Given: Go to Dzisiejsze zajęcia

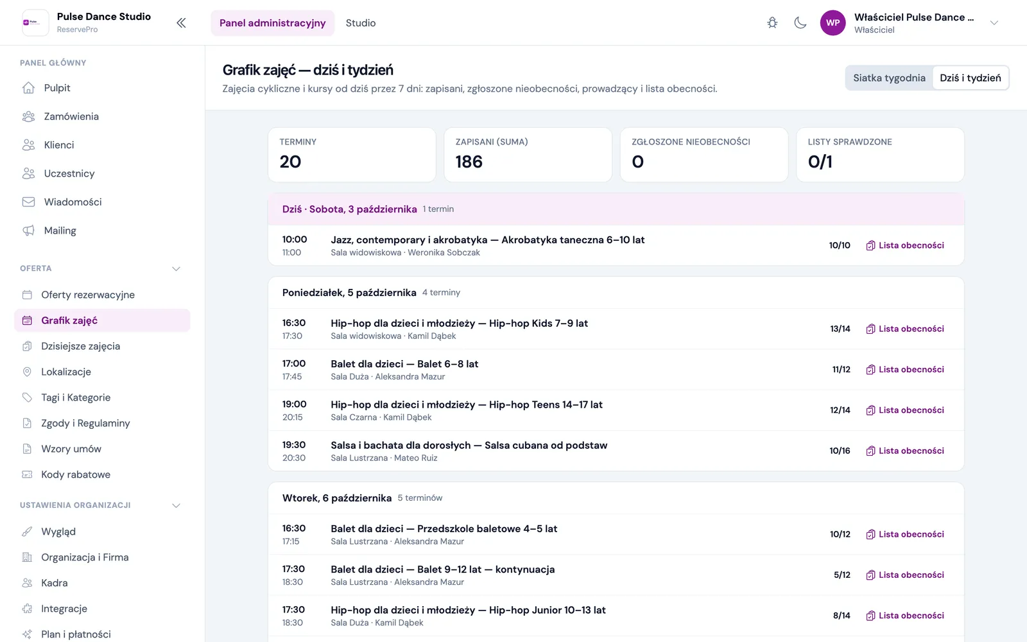Looking at the screenshot, I should pos(102,346).
